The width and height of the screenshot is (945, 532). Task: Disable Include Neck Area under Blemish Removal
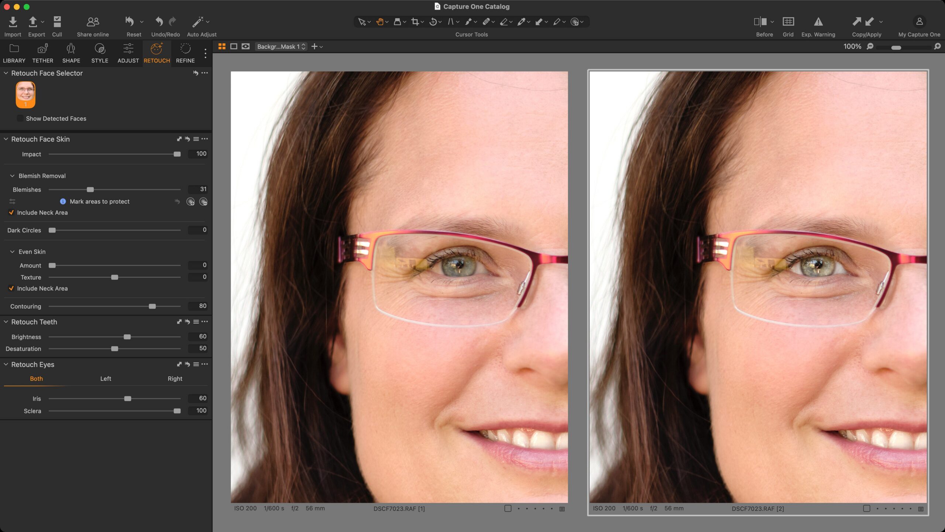coord(11,212)
